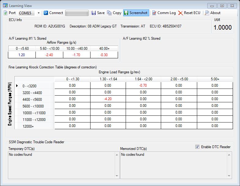Click the connection progress bar
Image resolution: width=240 pixels, height=186 pixels.
[77, 13]
